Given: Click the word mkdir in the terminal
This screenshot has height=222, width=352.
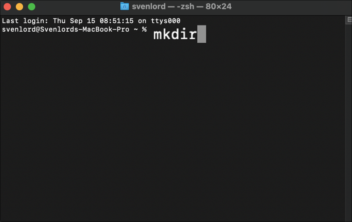Looking at the screenshot, I should [x=175, y=35].
